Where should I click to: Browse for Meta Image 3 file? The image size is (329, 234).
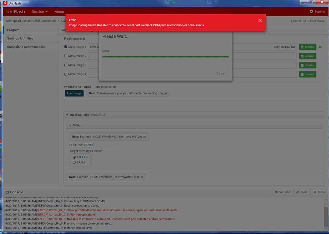coord(308,65)
